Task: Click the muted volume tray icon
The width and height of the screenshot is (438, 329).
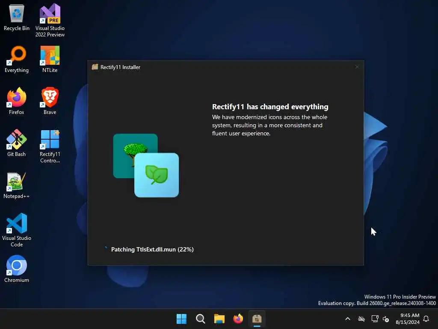Action: click(x=386, y=319)
